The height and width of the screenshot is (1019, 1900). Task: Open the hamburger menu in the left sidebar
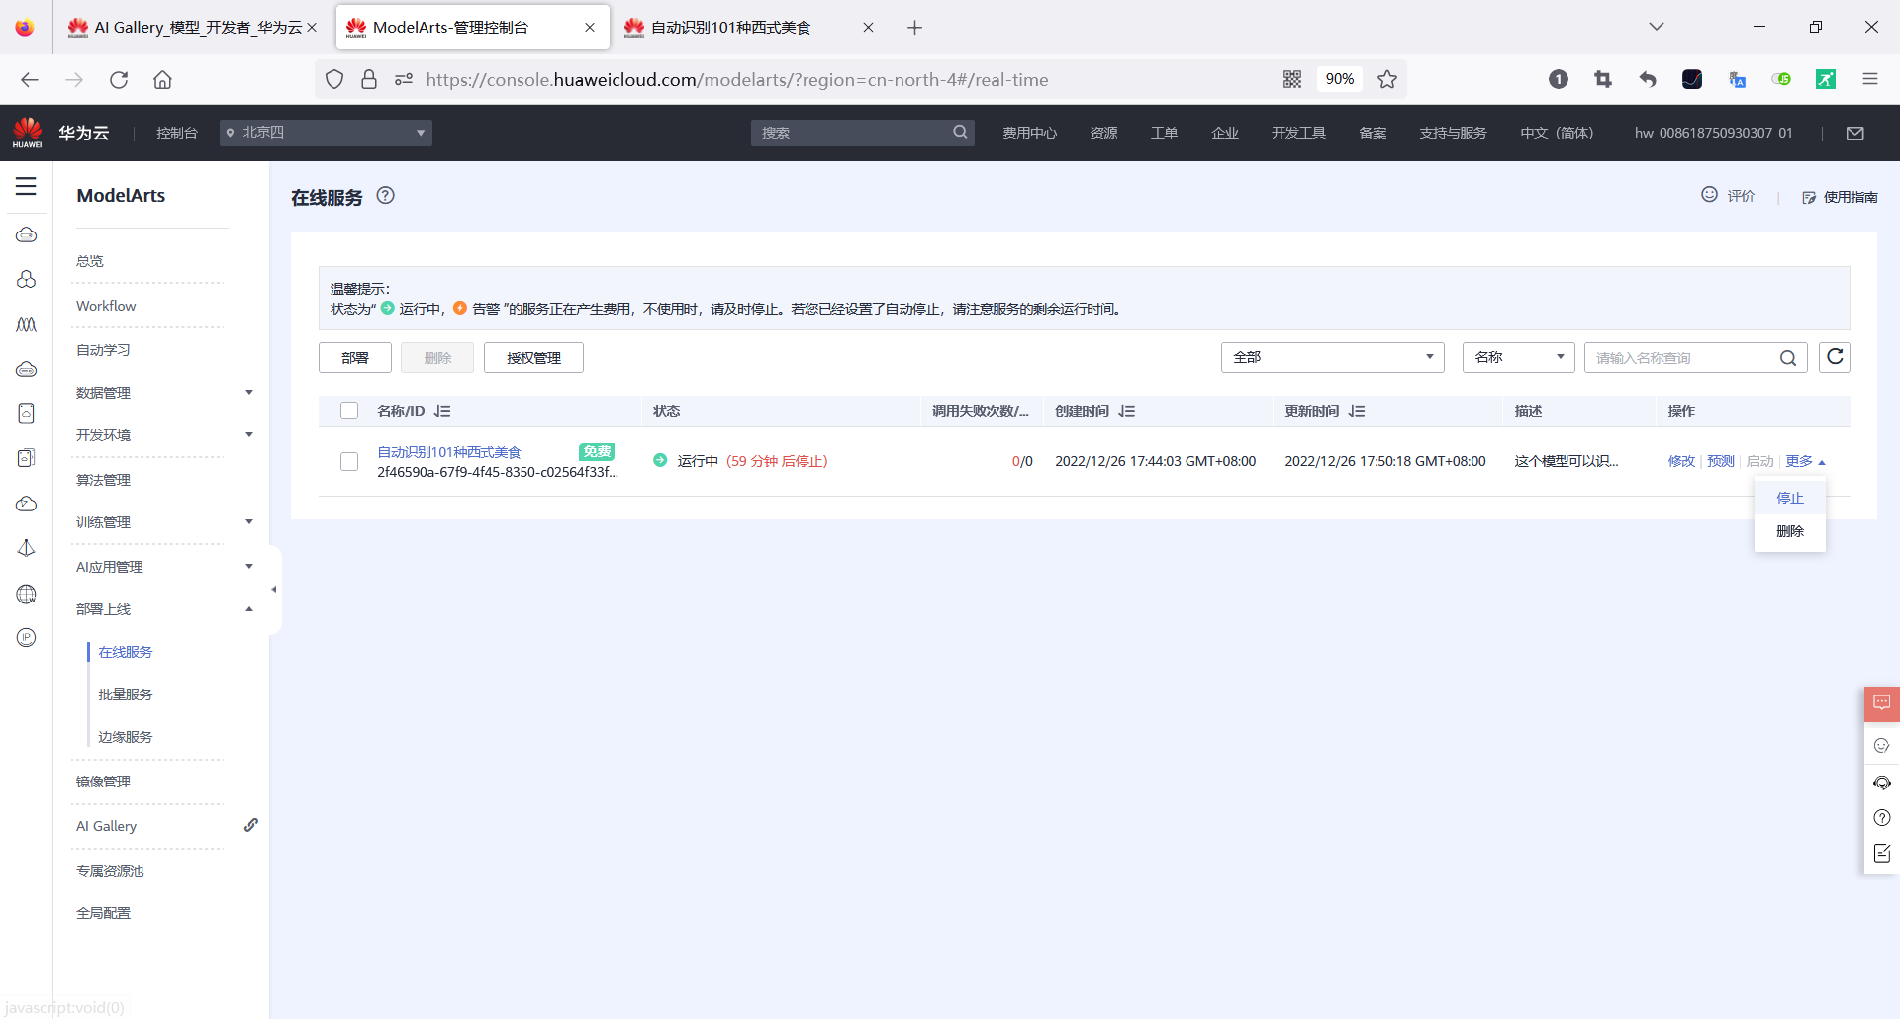pos(26,186)
